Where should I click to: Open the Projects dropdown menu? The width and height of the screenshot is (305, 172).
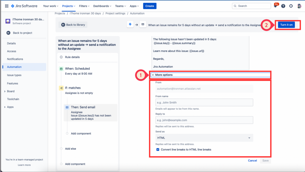pyautogui.click(x=69, y=6)
